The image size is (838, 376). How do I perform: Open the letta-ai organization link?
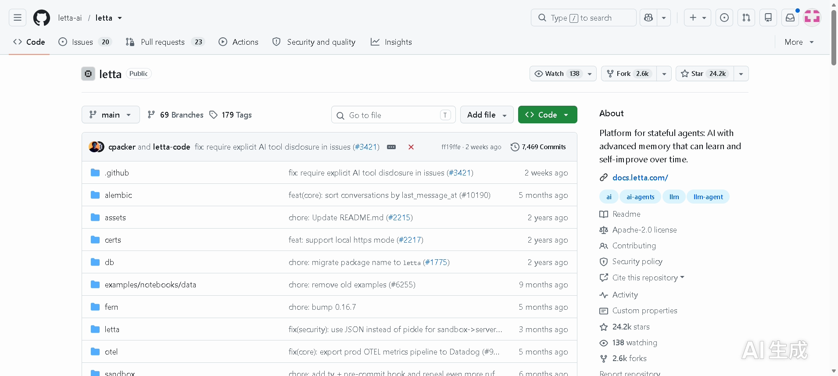click(x=70, y=18)
